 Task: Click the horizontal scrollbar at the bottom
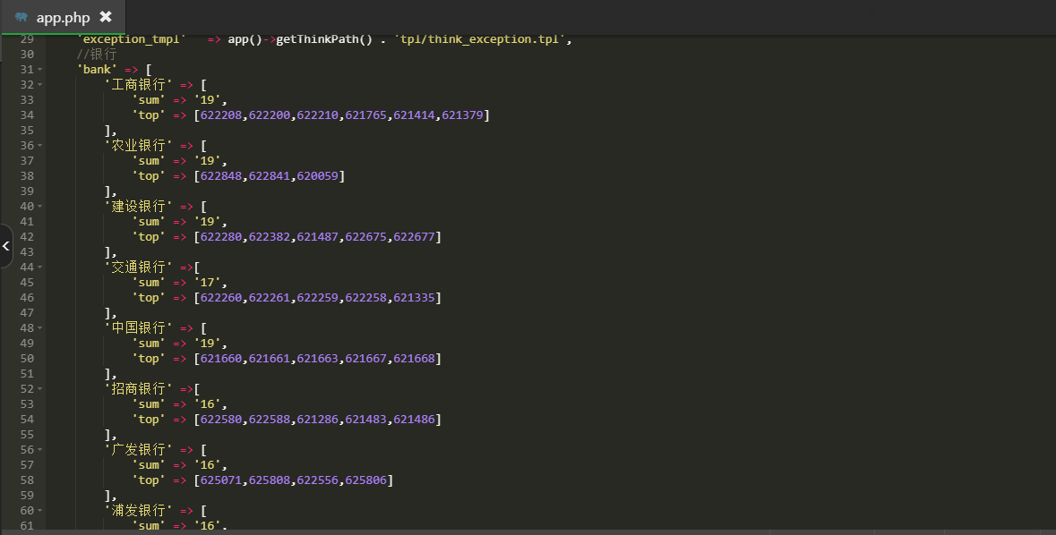click(x=528, y=531)
